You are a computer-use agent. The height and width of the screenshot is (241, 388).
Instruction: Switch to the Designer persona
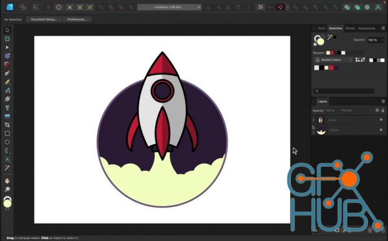pyautogui.click(x=10, y=7)
